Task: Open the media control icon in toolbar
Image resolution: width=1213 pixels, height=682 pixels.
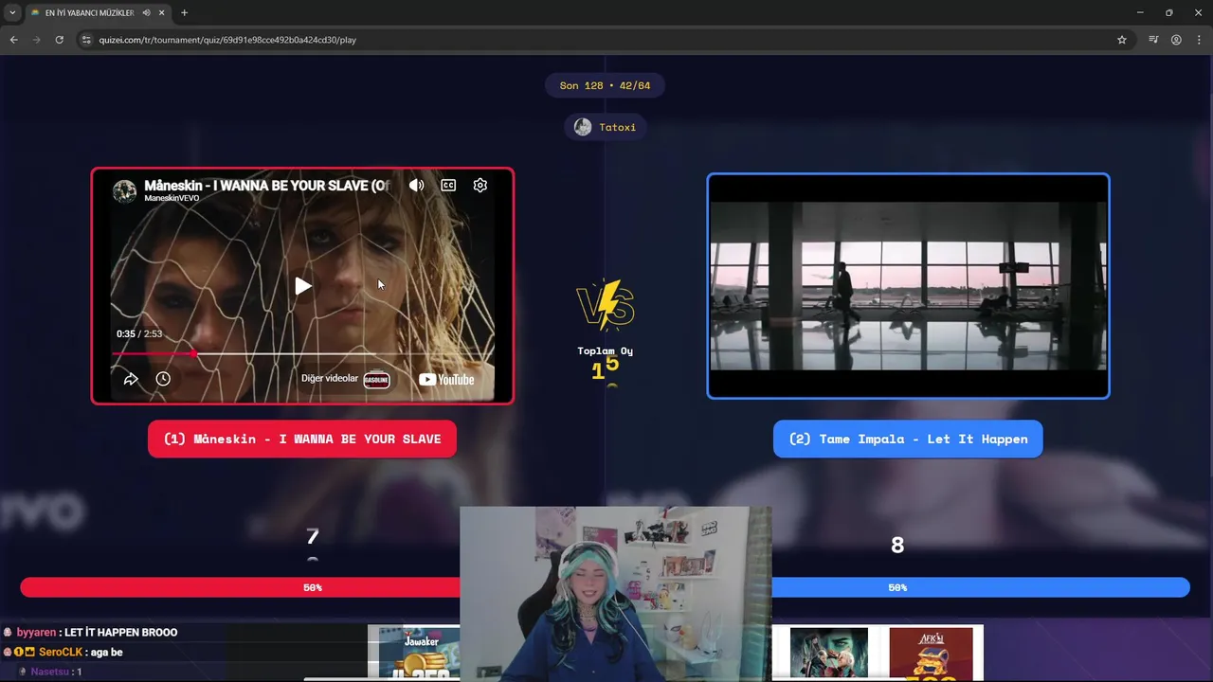Action: click(1153, 40)
